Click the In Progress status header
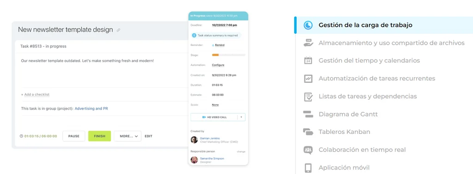 click(x=218, y=16)
